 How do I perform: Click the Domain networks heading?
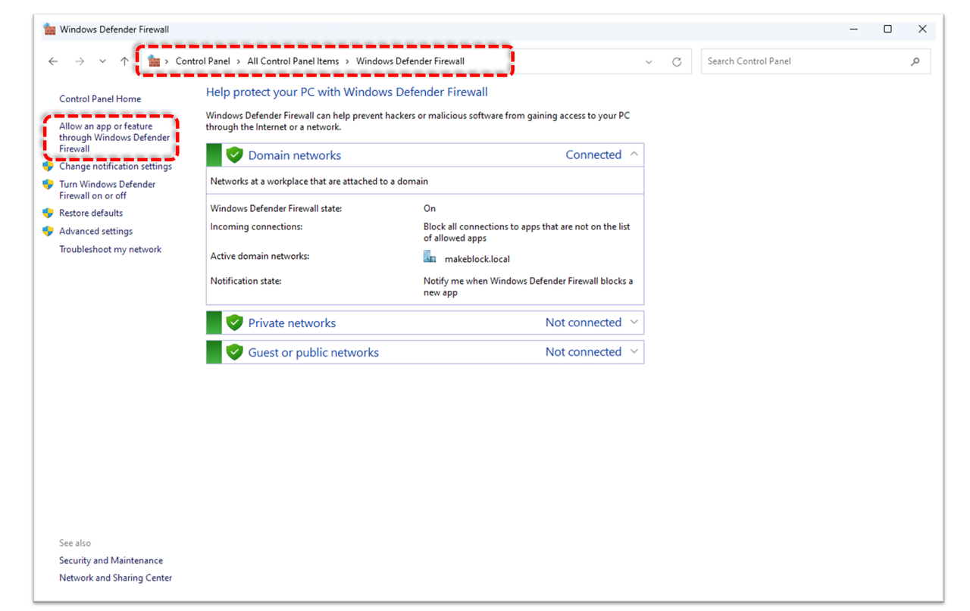[x=295, y=155]
